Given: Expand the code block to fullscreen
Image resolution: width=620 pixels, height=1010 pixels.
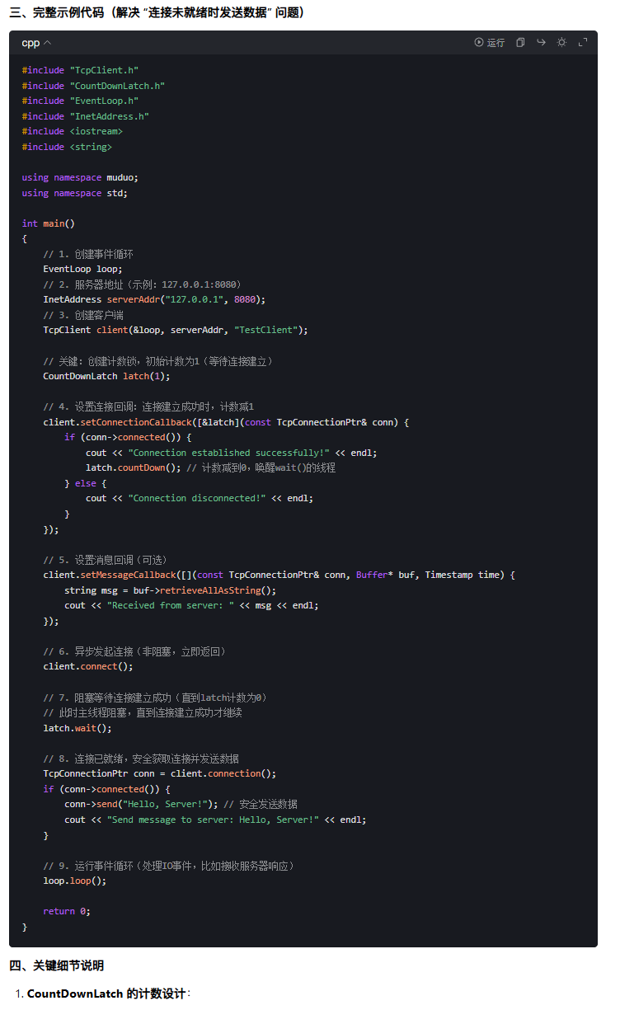Looking at the screenshot, I should [583, 43].
